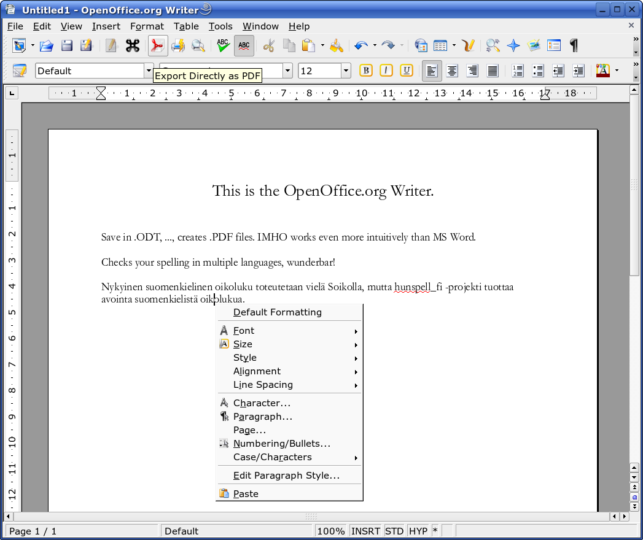Viewport: 643px width, 540px height.
Task: Open the Gallery icon
Action: 534,45
